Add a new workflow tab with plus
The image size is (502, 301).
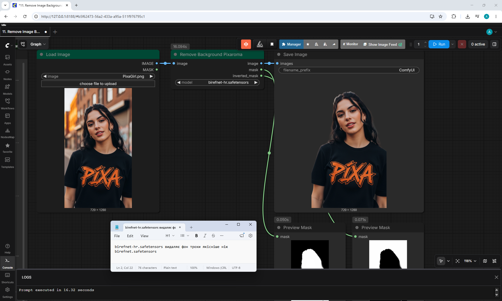coord(55,32)
